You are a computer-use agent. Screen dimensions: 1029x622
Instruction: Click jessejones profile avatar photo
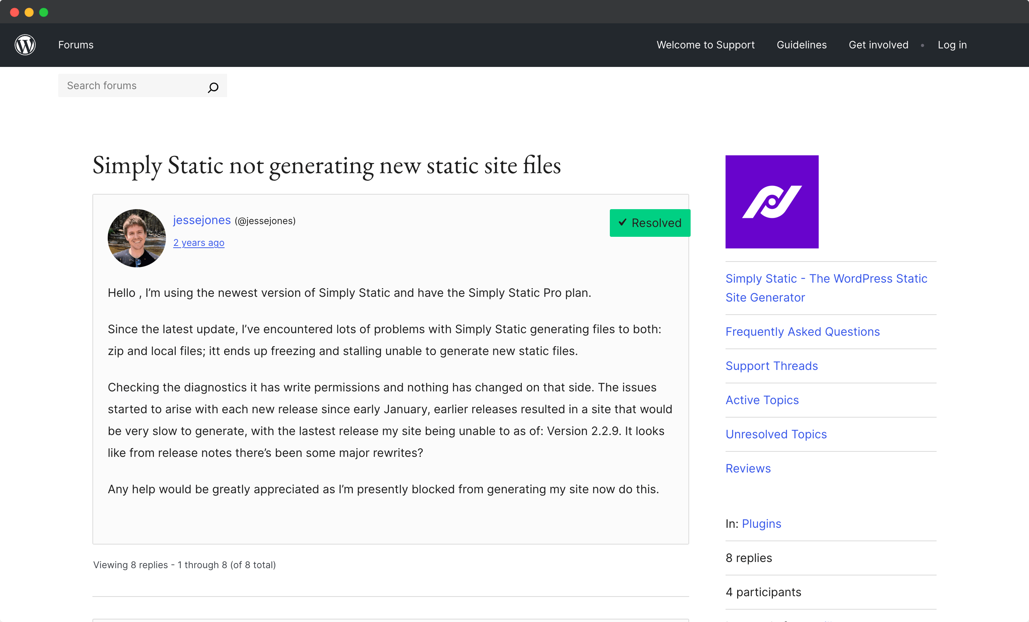136,238
